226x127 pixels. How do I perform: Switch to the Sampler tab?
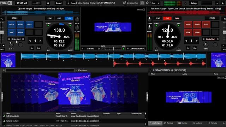coord(183,123)
